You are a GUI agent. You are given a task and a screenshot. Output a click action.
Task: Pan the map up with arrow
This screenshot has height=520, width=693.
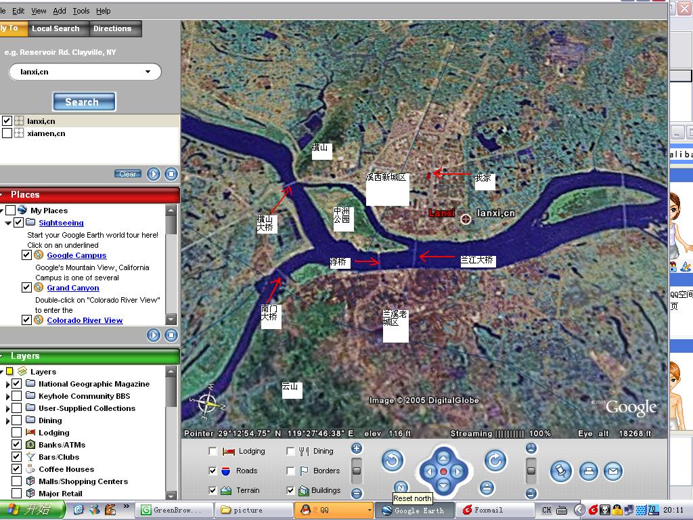pyautogui.click(x=443, y=457)
